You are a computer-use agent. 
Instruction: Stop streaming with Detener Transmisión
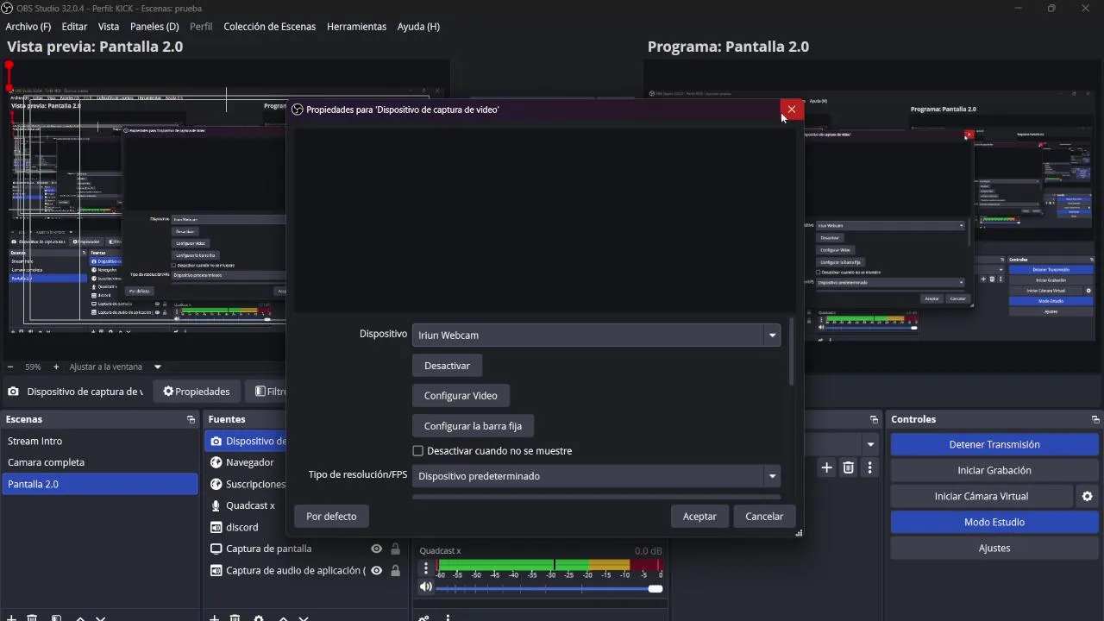pyautogui.click(x=994, y=444)
